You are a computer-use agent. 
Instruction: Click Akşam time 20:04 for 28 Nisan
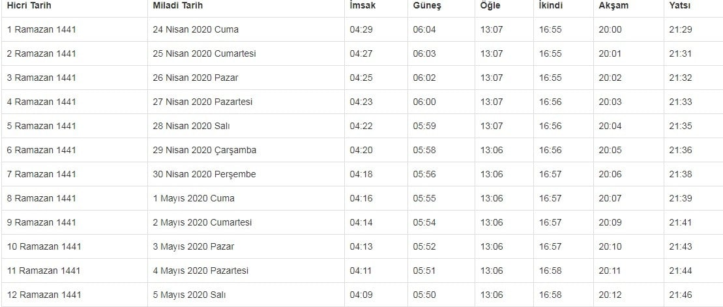610,126
